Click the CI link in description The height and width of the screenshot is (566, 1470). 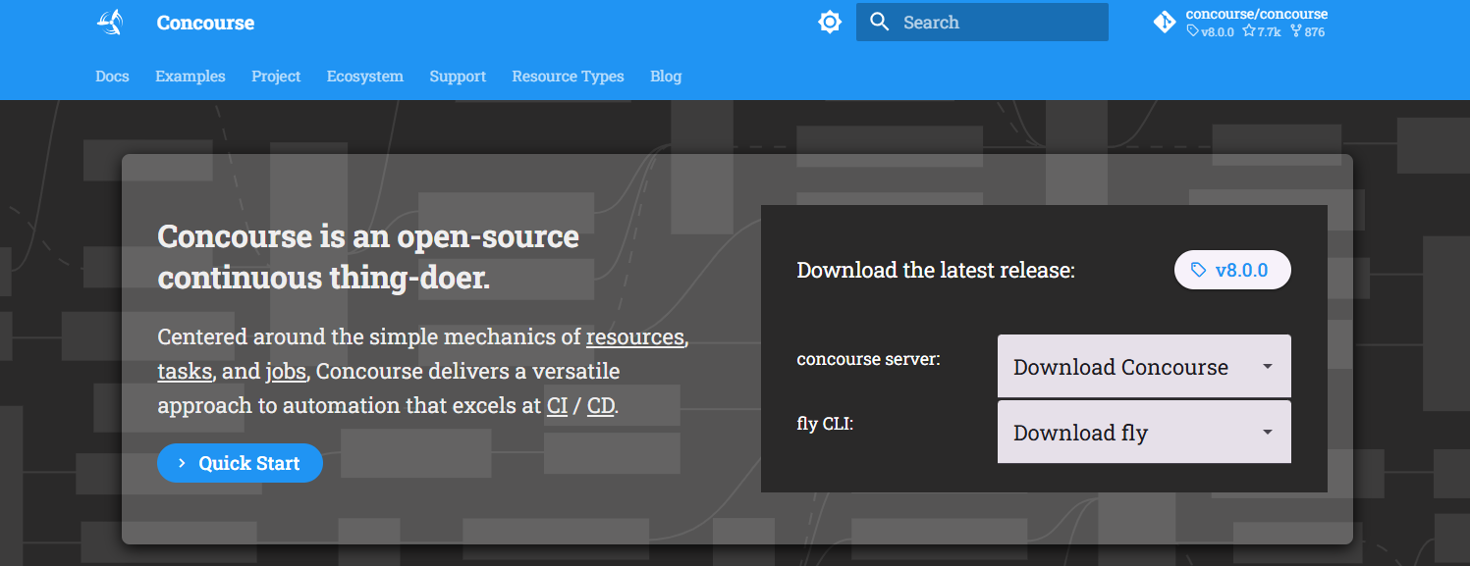[x=557, y=406]
